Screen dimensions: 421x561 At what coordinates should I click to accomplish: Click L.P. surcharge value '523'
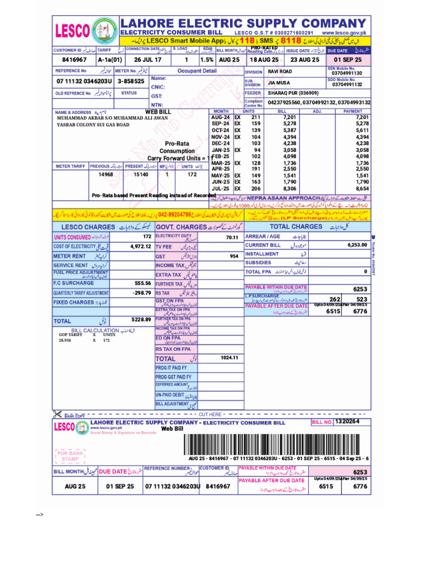coord(362,300)
